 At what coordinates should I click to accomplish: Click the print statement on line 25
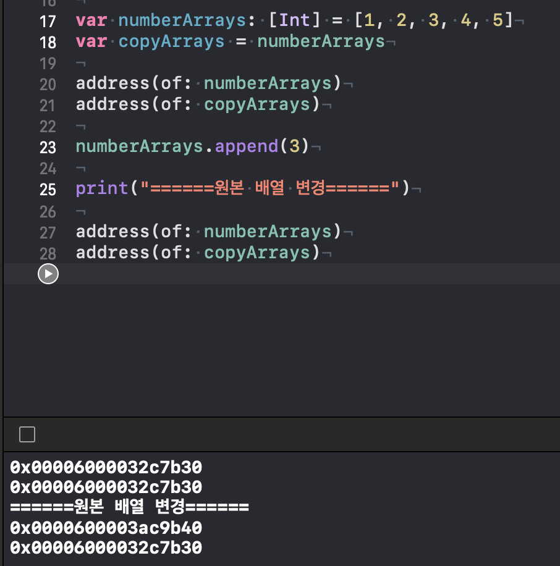pyautogui.click(x=101, y=188)
